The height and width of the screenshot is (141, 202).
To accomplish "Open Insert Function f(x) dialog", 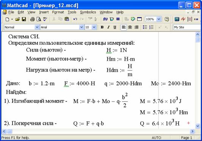I will coord(105,19).
